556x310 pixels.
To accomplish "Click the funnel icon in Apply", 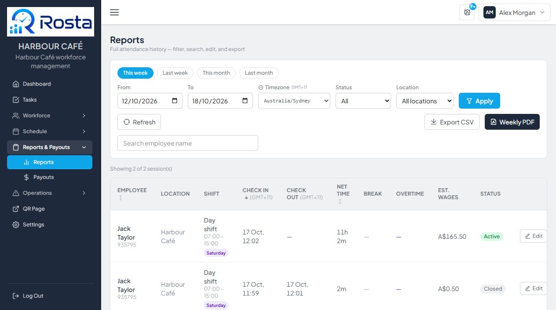I will click(x=469, y=101).
